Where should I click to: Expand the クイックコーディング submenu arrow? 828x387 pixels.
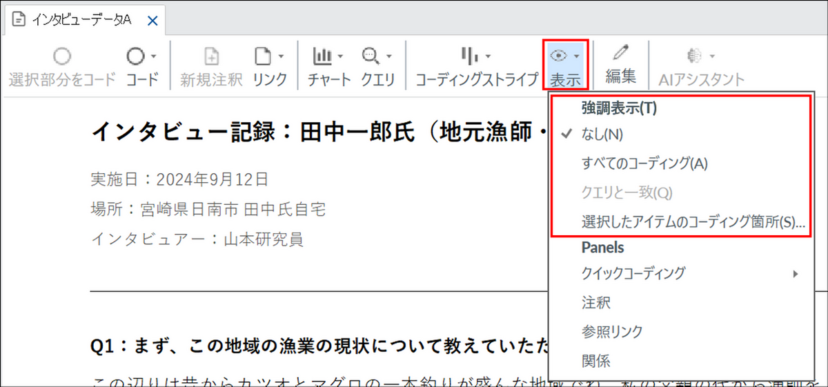tap(796, 274)
